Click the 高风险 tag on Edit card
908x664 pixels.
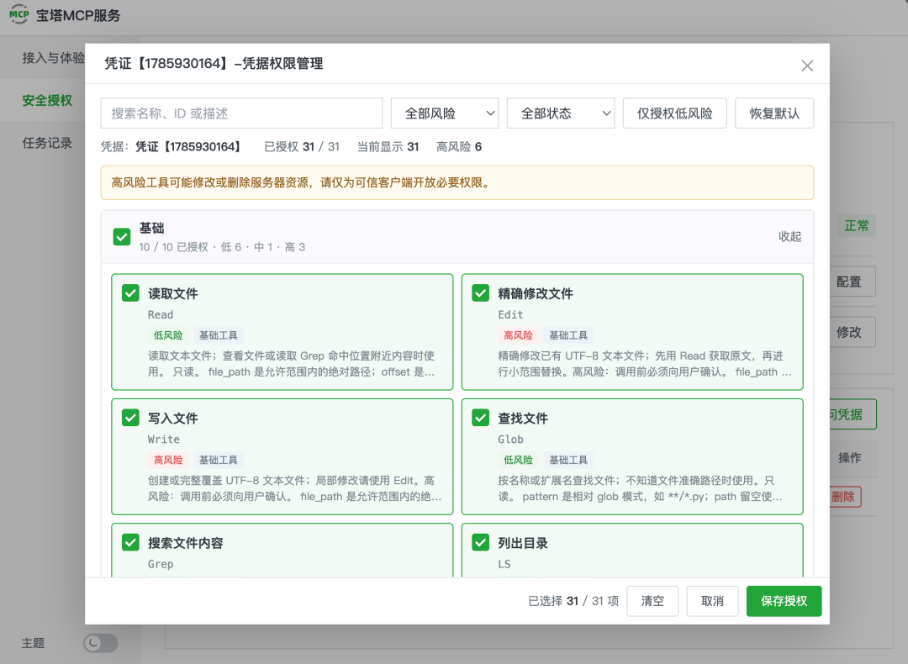(x=518, y=335)
